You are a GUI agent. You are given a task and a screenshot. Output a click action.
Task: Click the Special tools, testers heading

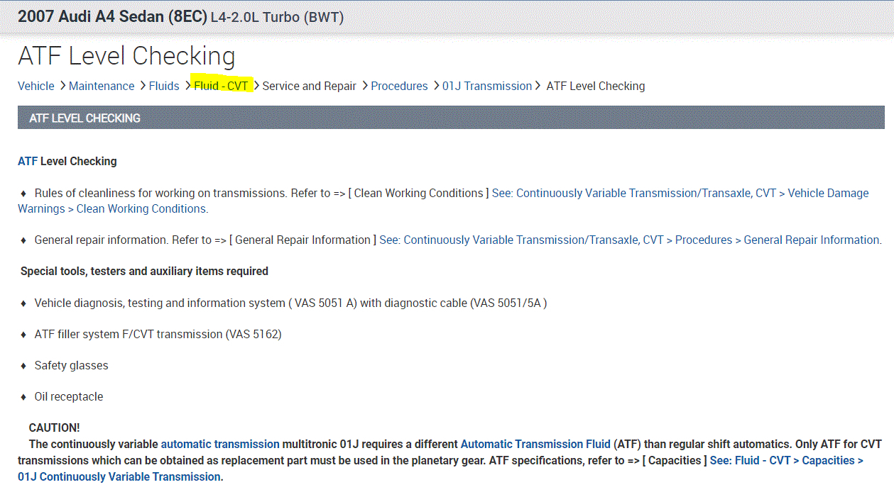144,271
